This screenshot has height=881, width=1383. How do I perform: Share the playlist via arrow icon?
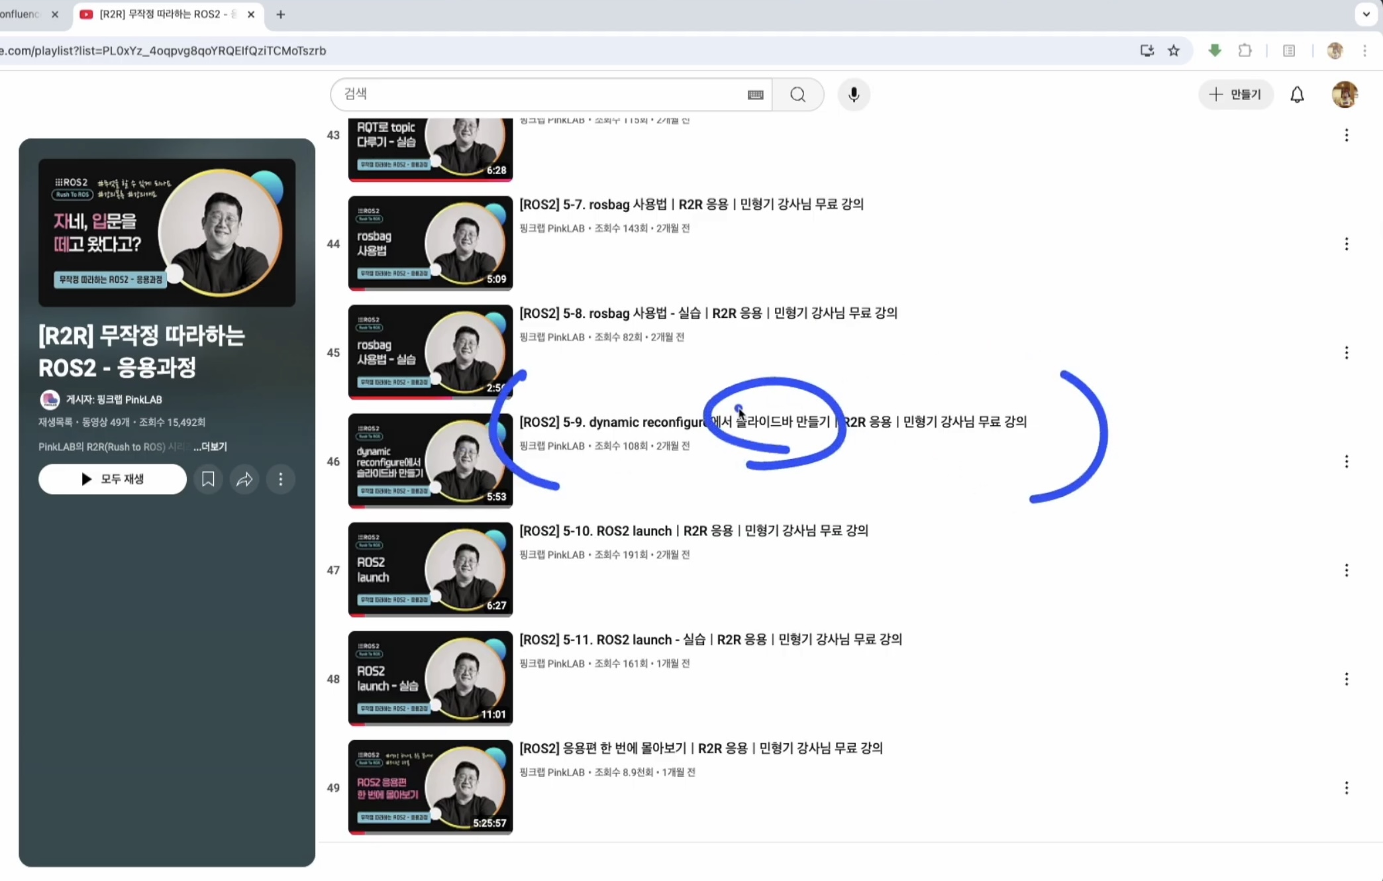pos(244,479)
